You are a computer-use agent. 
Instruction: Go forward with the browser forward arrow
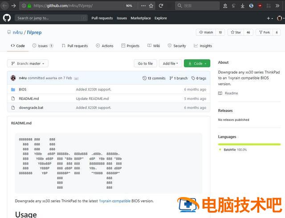tap(13, 6)
